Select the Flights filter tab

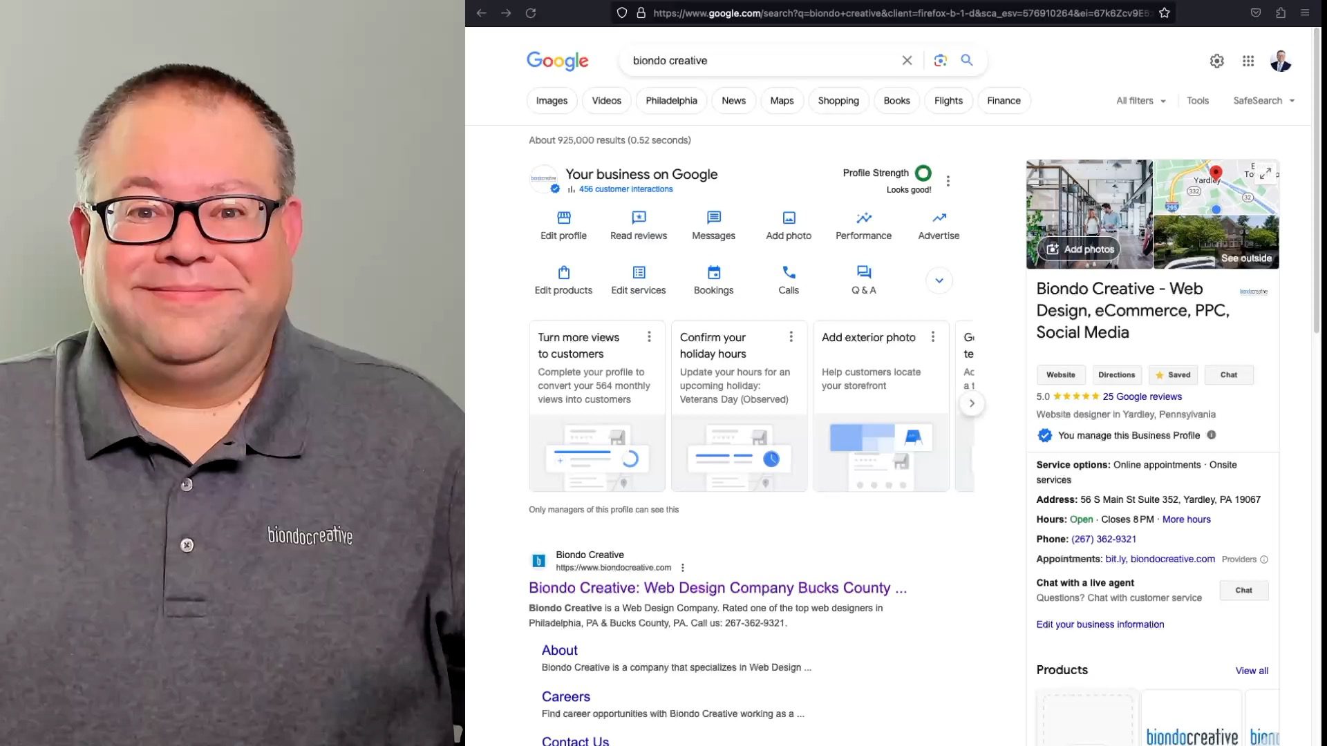pyautogui.click(x=948, y=101)
